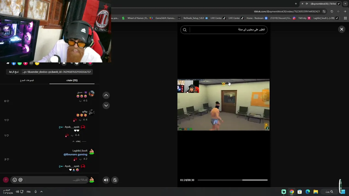Open Microsoft Edge from the taskbar
This screenshot has width=349, height=196.
pyautogui.click(x=308, y=192)
